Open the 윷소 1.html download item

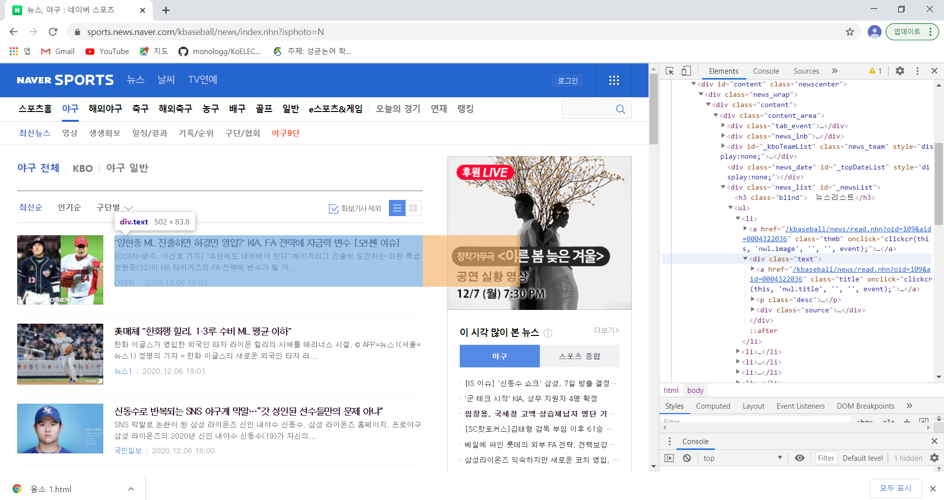(51, 489)
